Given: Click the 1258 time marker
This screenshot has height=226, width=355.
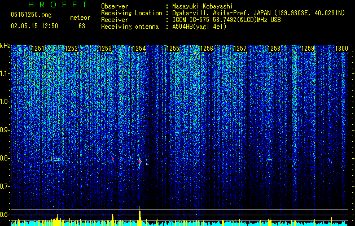Looking at the screenshot, I should [274, 49].
